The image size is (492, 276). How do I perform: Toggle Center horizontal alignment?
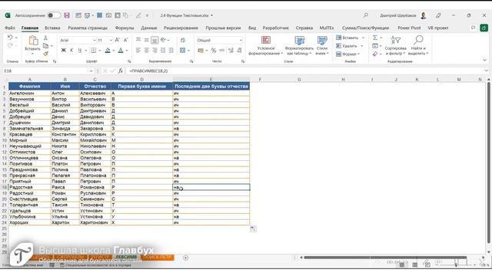pos(147,51)
